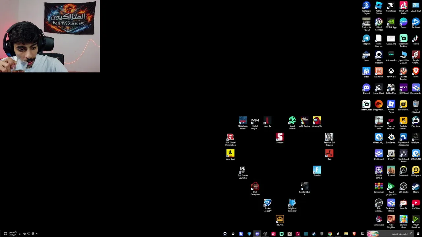Viewport: 422px width, 237px height.
Task: Open Ubisoft Connect desktop icon
Action: (x=379, y=24)
